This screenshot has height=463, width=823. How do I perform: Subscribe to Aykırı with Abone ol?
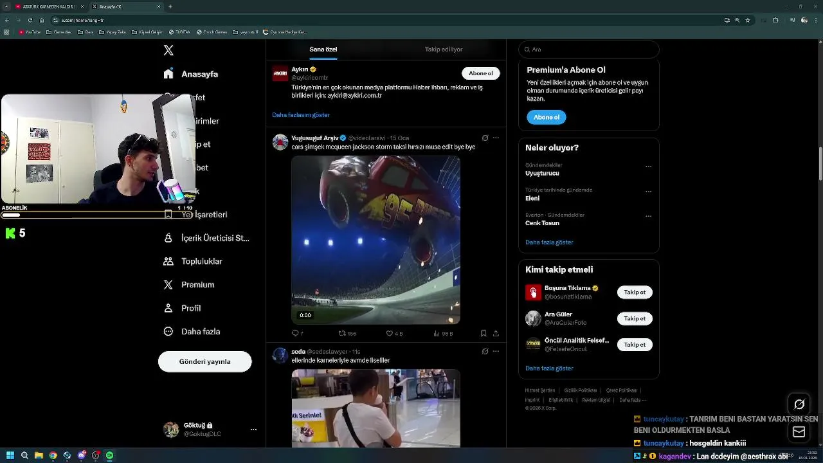pyautogui.click(x=481, y=73)
